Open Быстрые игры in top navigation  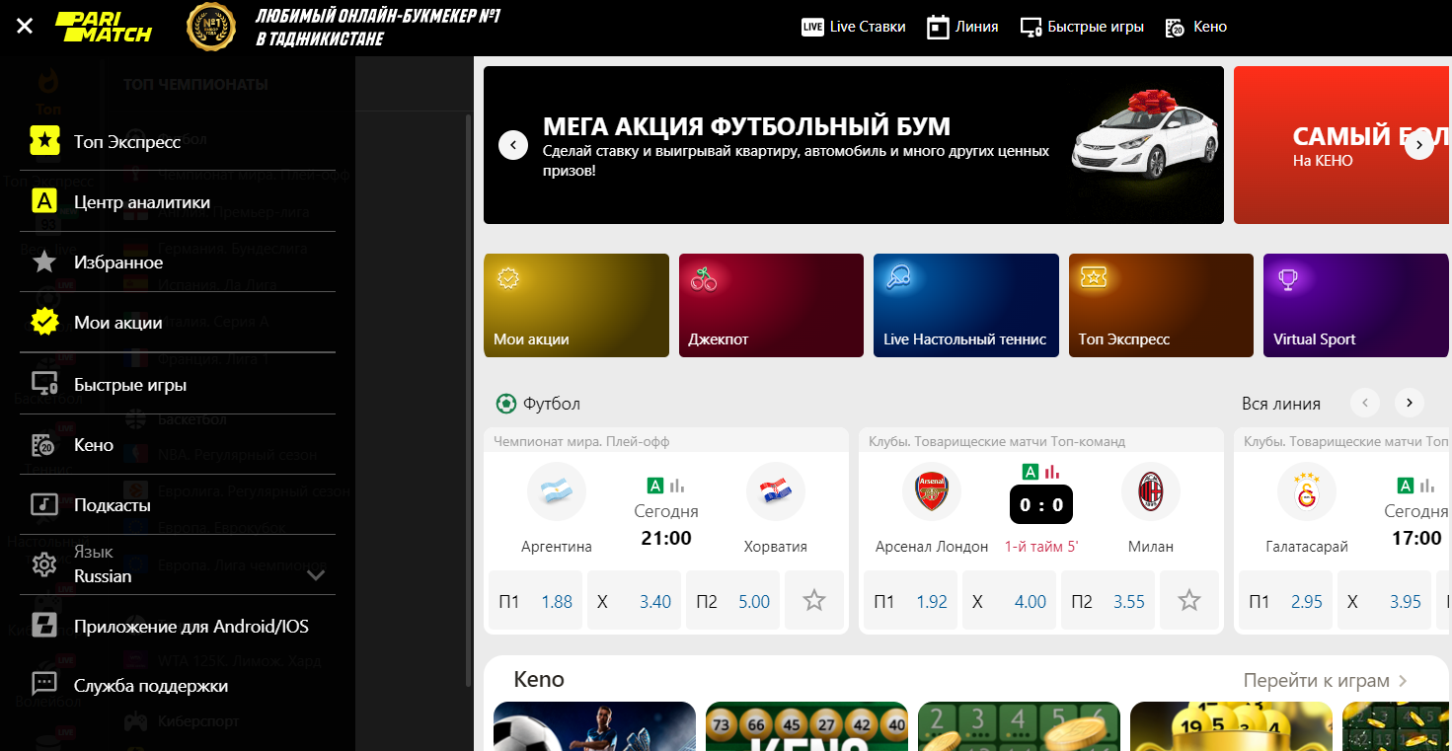(1082, 27)
